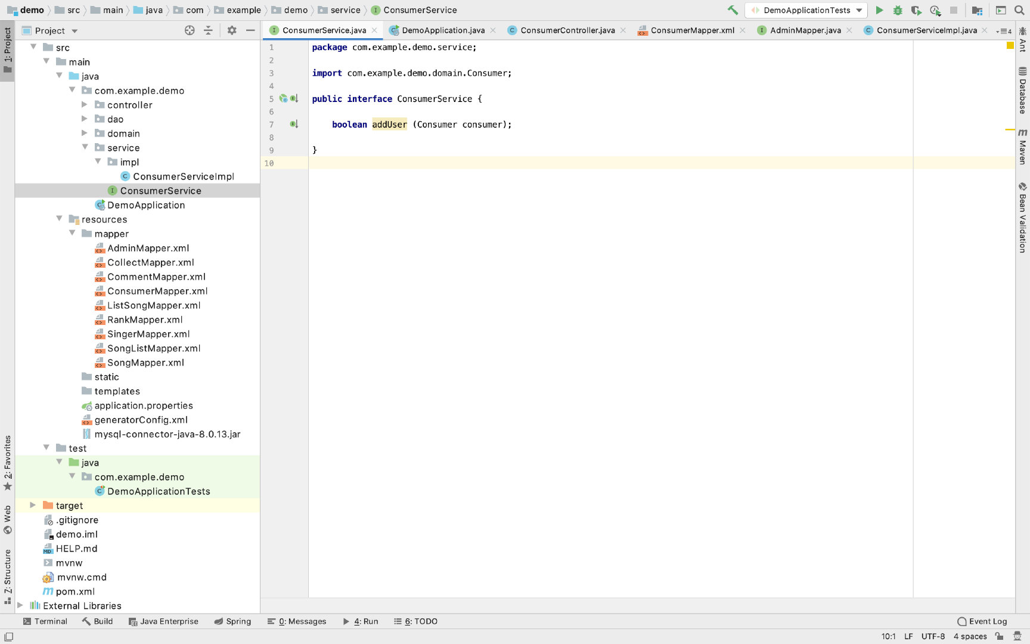
Task: Click the Debug bug icon
Action: point(898,10)
